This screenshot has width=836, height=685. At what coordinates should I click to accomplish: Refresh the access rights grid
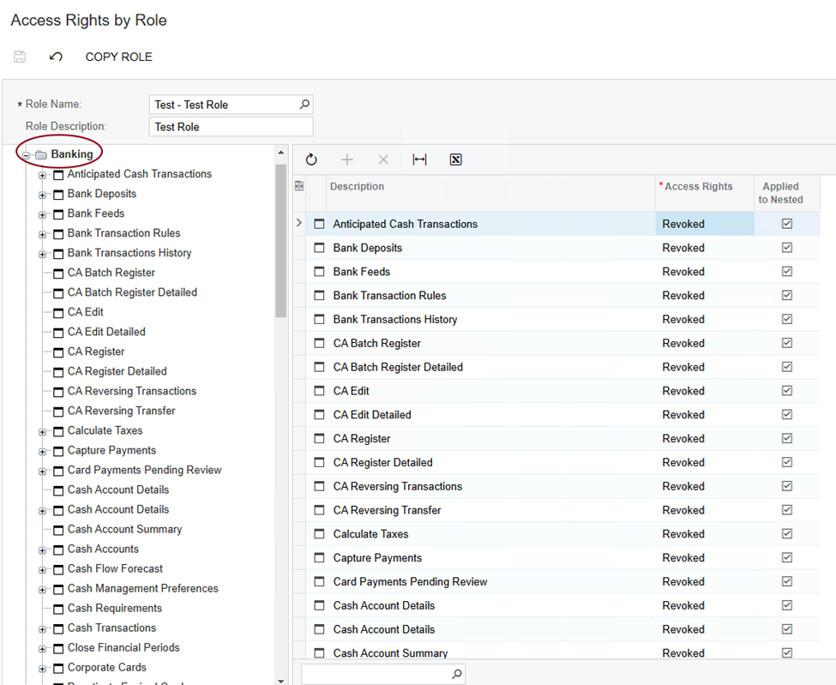click(x=311, y=159)
